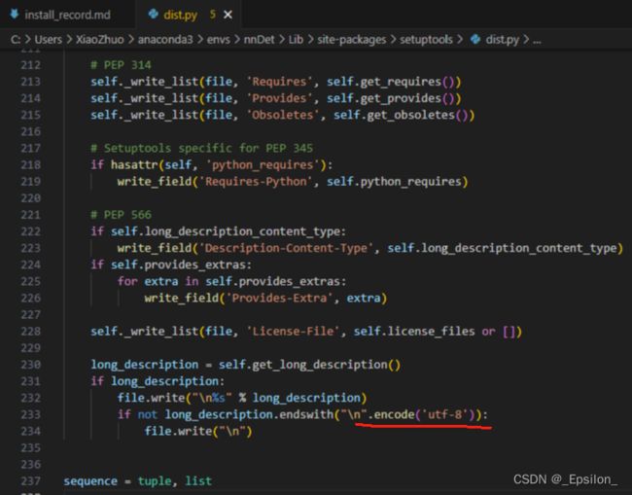Viewport: 632px width, 495px height.
Task: Click 'get_long_description' on line 230
Action: [320, 365]
